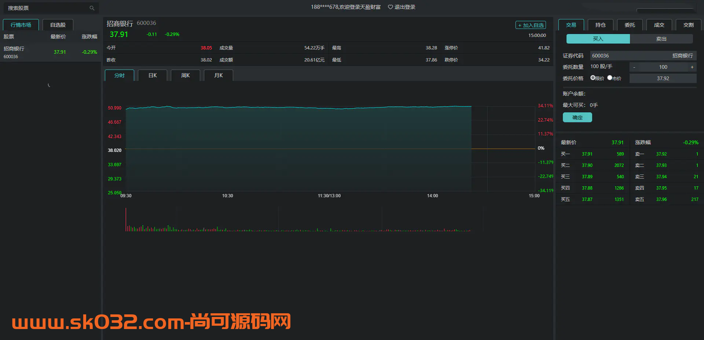Increase quantity with plus button

[x=692, y=67]
